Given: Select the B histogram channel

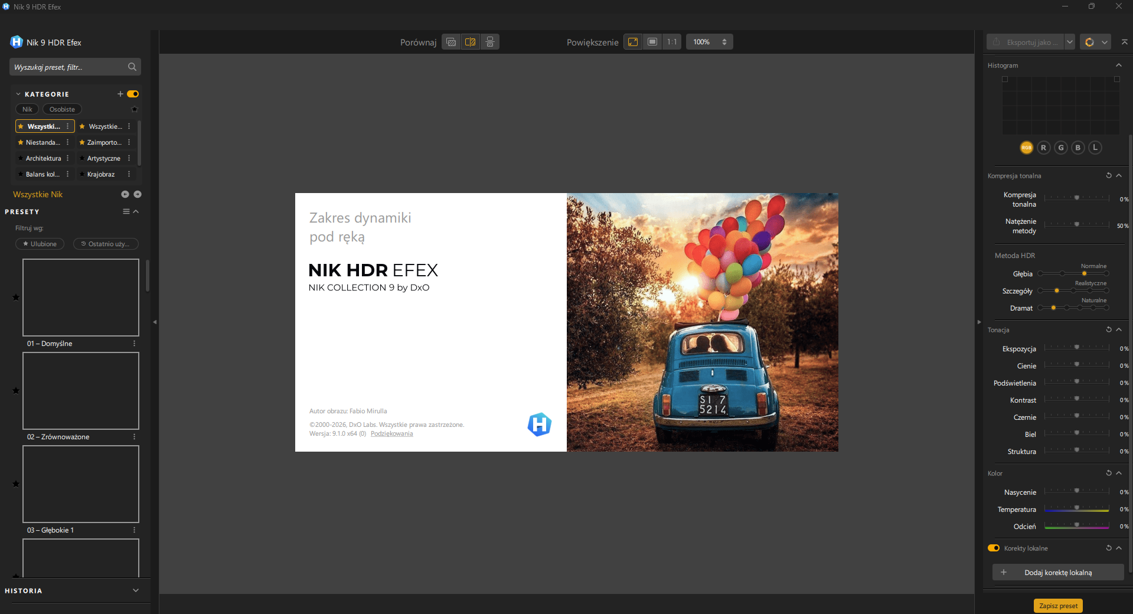Looking at the screenshot, I should tap(1078, 148).
